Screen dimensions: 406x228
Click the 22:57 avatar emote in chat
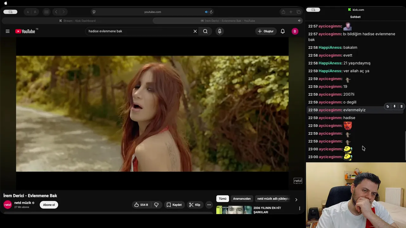[348, 26]
